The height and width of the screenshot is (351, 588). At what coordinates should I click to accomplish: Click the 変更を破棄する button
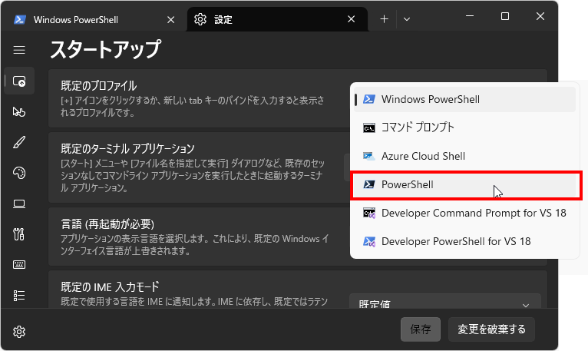(491, 329)
